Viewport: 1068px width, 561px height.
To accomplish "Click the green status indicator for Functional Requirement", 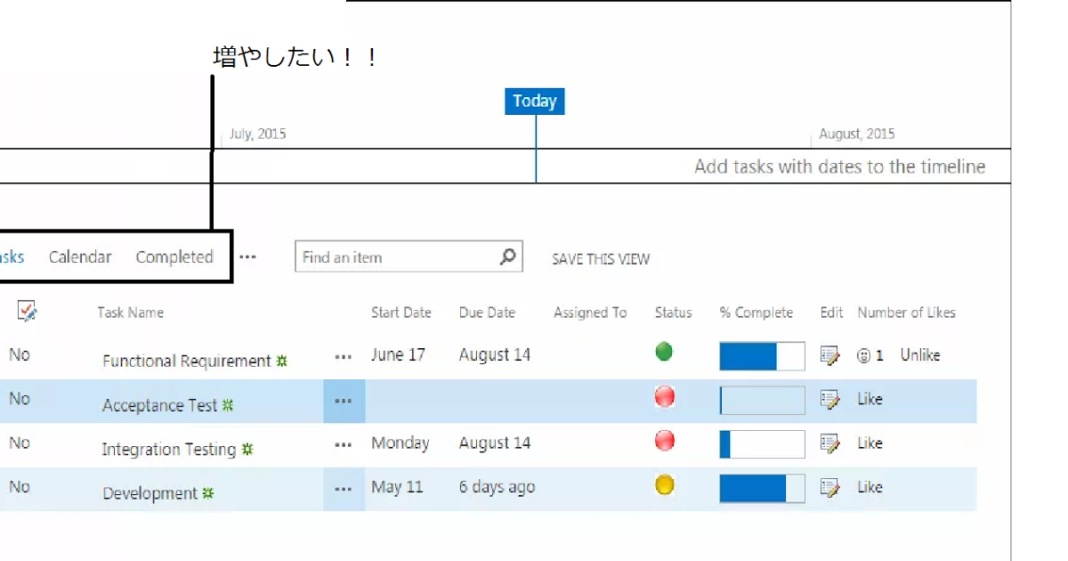I will [663, 353].
